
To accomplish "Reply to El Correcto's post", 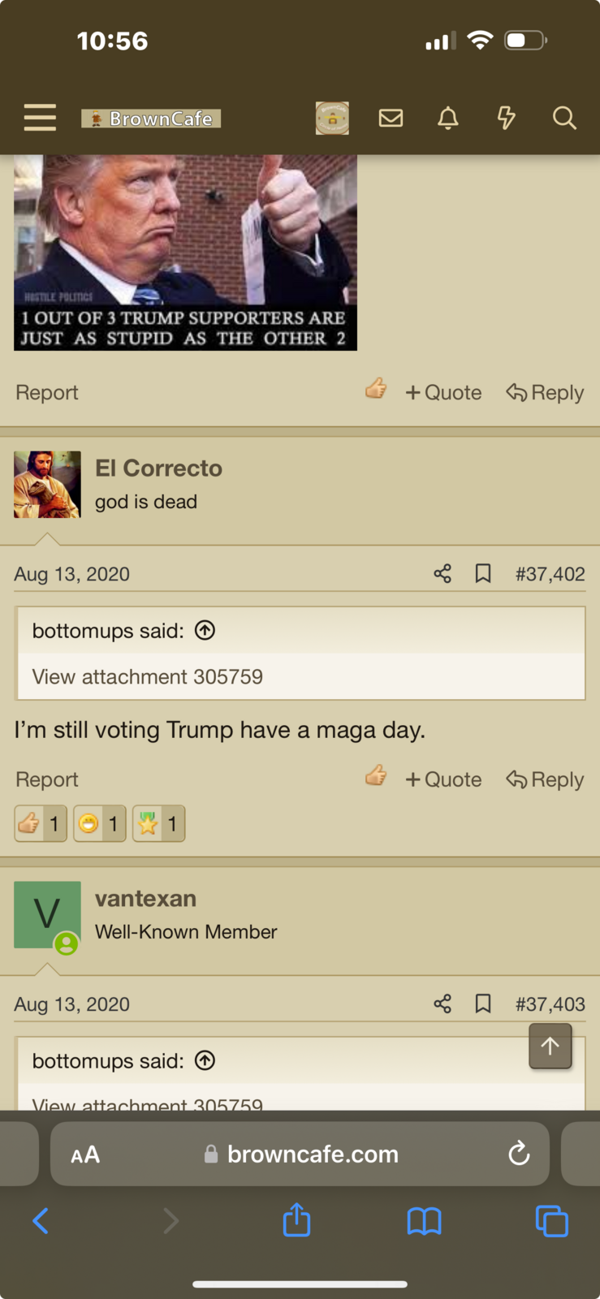I will pyautogui.click(x=545, y=779).
